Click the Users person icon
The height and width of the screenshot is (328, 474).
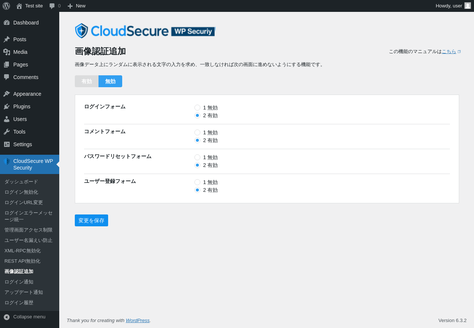pyautogui.click(x=7, y=119)
